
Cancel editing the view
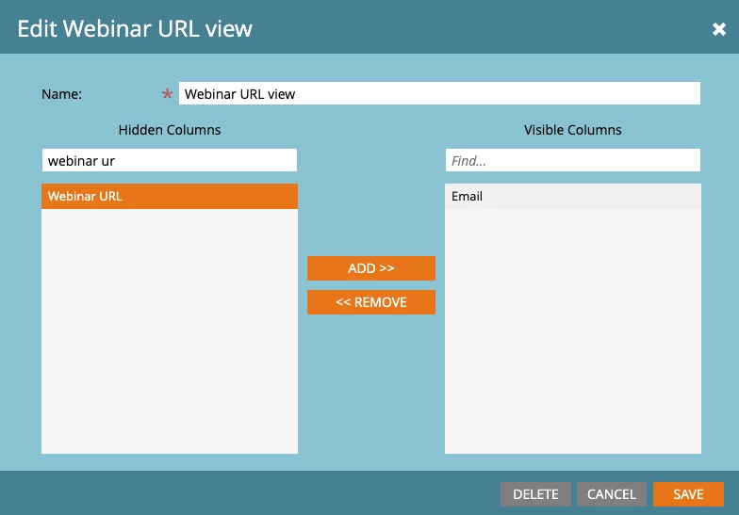(612, 494)
